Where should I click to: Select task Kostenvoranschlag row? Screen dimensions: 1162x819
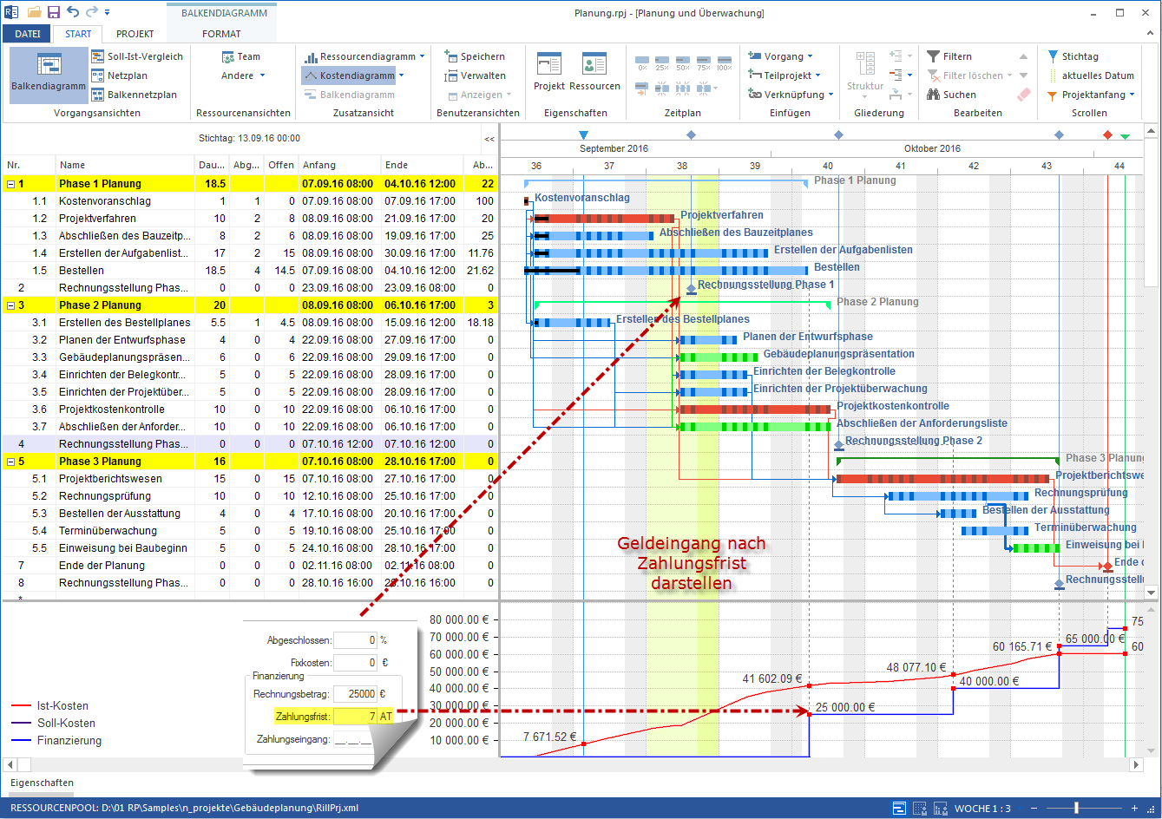pyautogui.click(x=250, y=201)
